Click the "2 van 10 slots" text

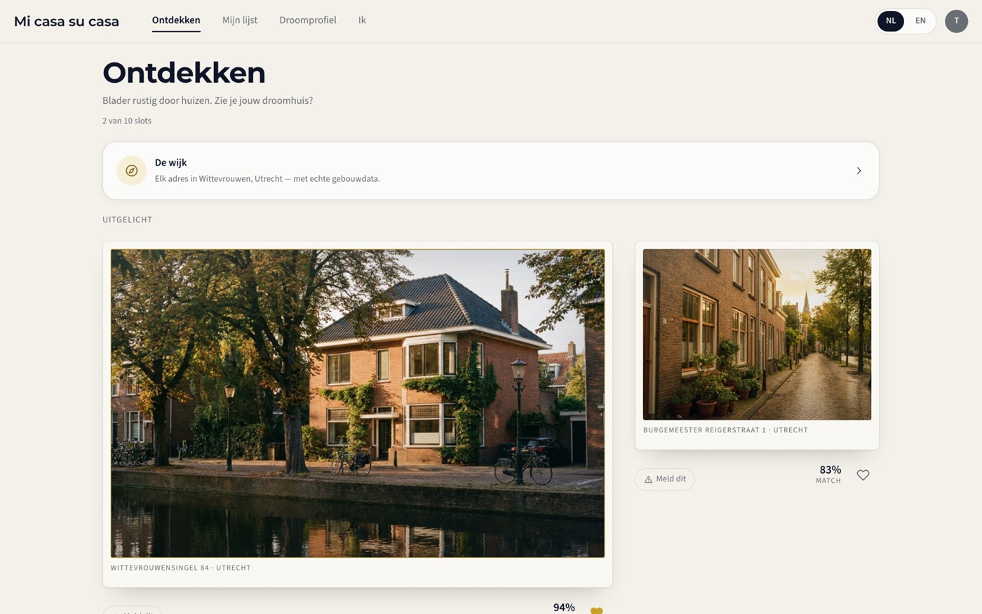click(x=127, y=121)
